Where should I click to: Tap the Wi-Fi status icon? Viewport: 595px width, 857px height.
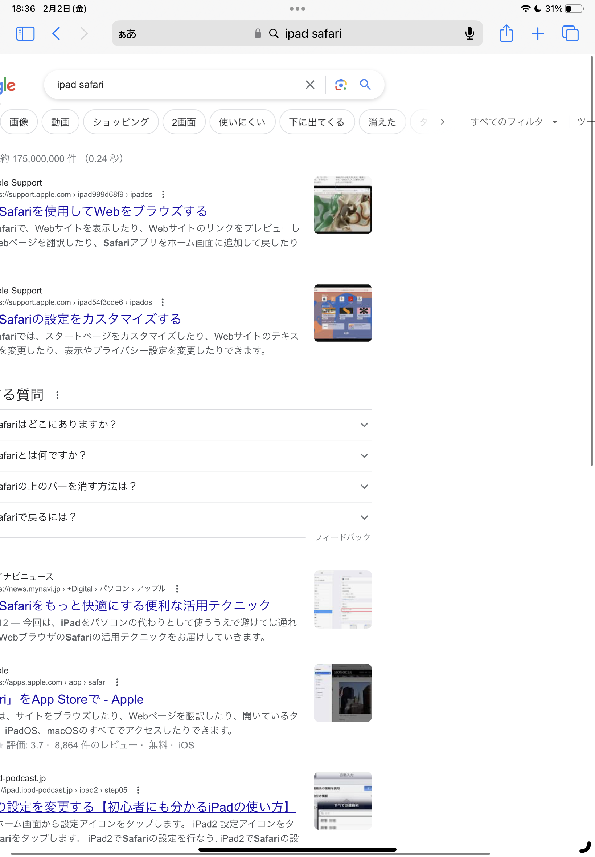(525, 9)
